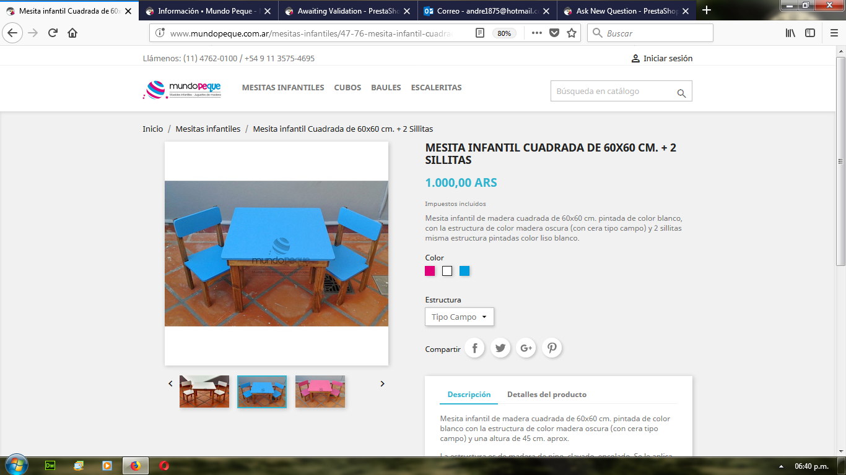Viewport: 846px width, 475px height.
Task: Launch Dreamweaver from the taskbar
Action: [x=51, y=466]
